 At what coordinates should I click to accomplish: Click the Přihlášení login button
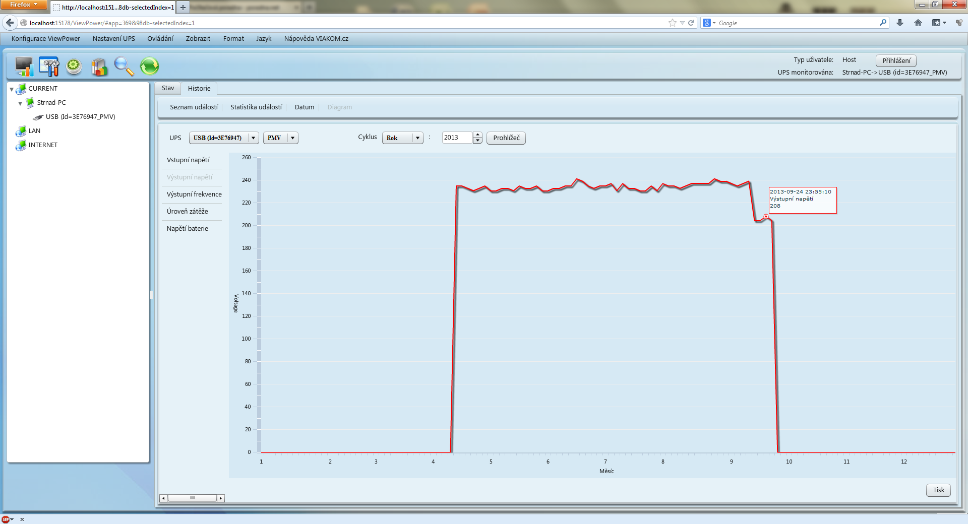(896, 61)
